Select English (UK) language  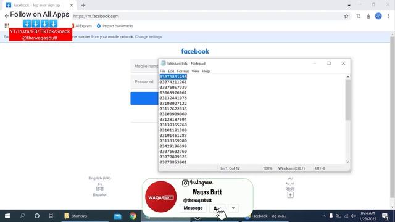tap(99, 178)
